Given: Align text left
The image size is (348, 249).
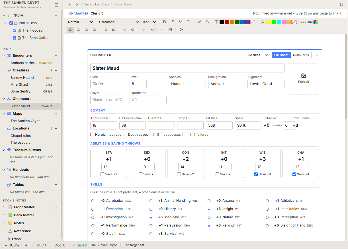Looking at the screenshot, I should [x=70, y=30].
